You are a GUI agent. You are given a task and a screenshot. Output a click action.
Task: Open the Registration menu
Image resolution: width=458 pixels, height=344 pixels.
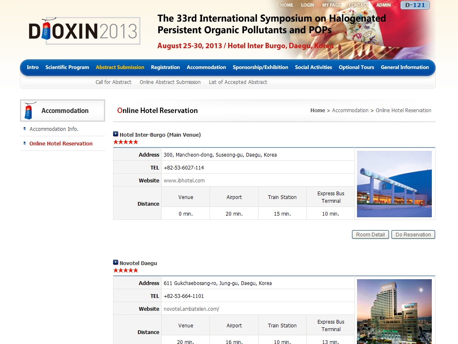165,67
